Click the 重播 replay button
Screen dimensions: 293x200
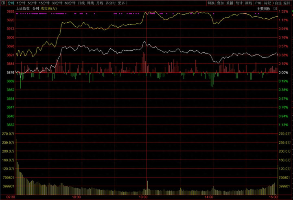click(230, 3)
